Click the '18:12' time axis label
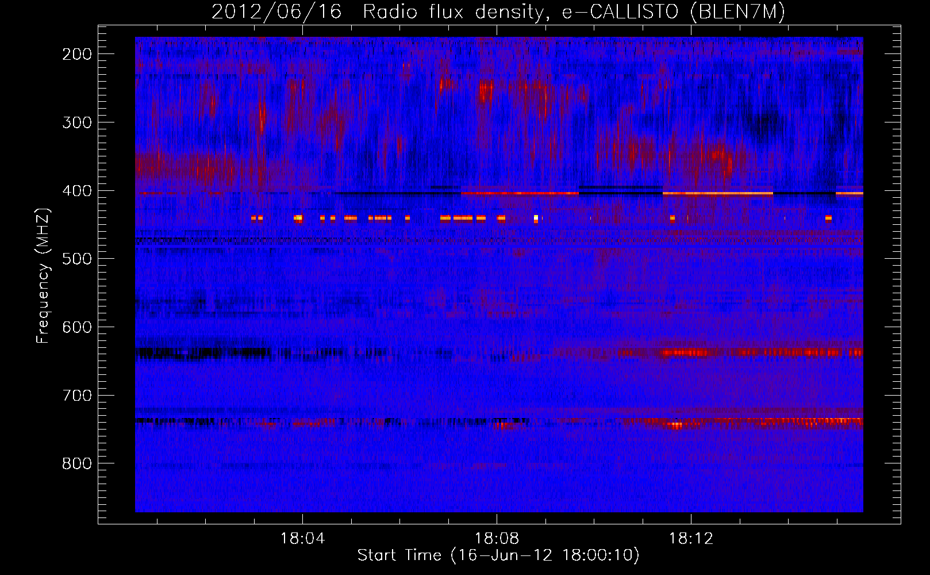Viewport: 930px width, 575px height. 691,539
